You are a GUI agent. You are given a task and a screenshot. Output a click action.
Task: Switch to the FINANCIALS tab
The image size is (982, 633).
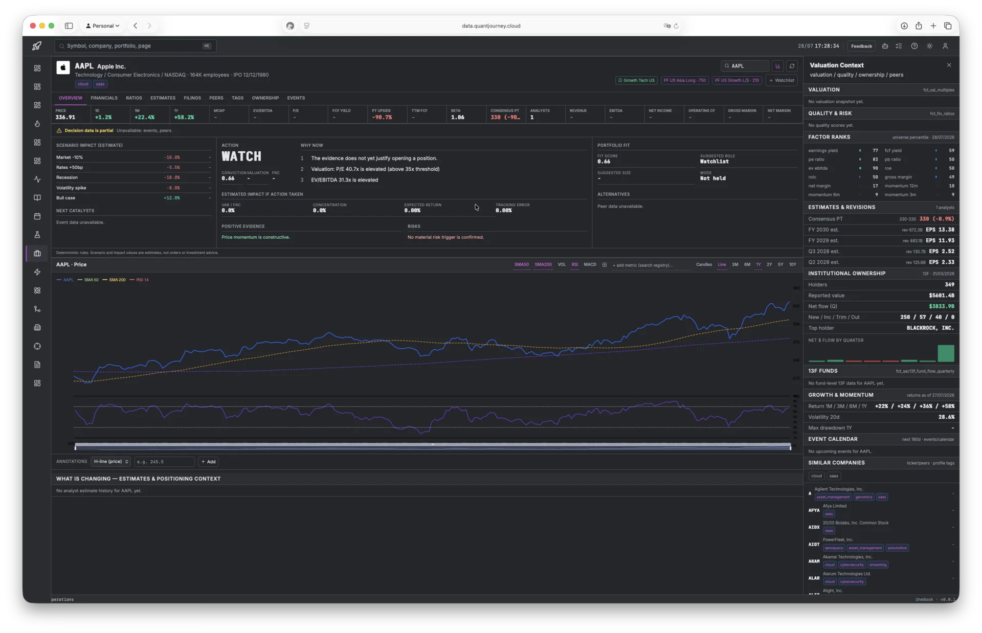pyautogui.click(x=104, y=98)
